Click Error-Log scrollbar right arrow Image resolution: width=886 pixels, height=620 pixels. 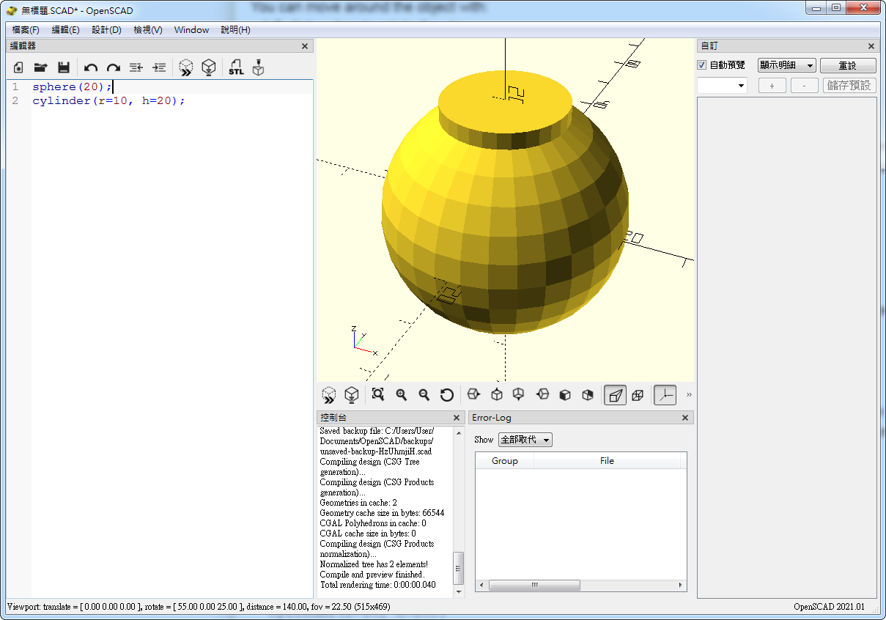681,586
